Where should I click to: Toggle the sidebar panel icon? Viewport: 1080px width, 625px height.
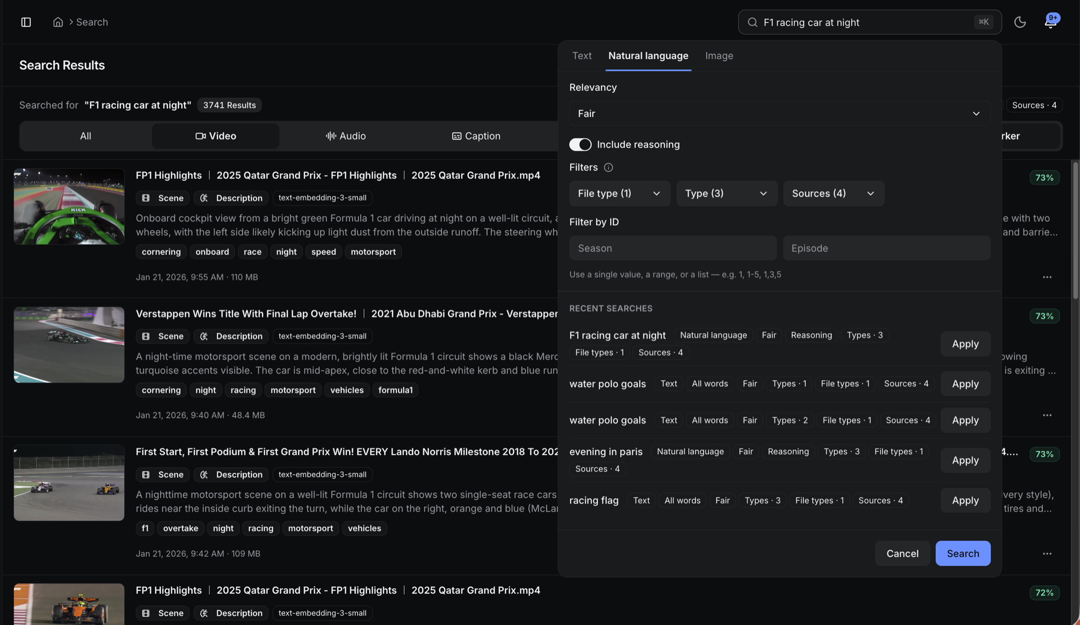tap(26, 22)
